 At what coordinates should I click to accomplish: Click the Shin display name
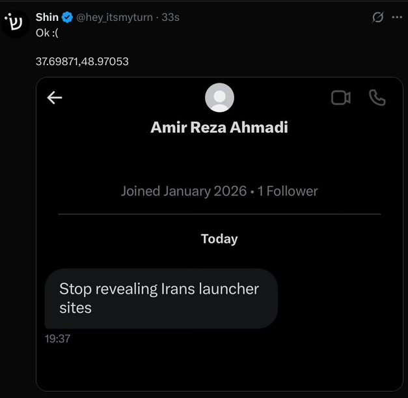click(x=47, y=17)
